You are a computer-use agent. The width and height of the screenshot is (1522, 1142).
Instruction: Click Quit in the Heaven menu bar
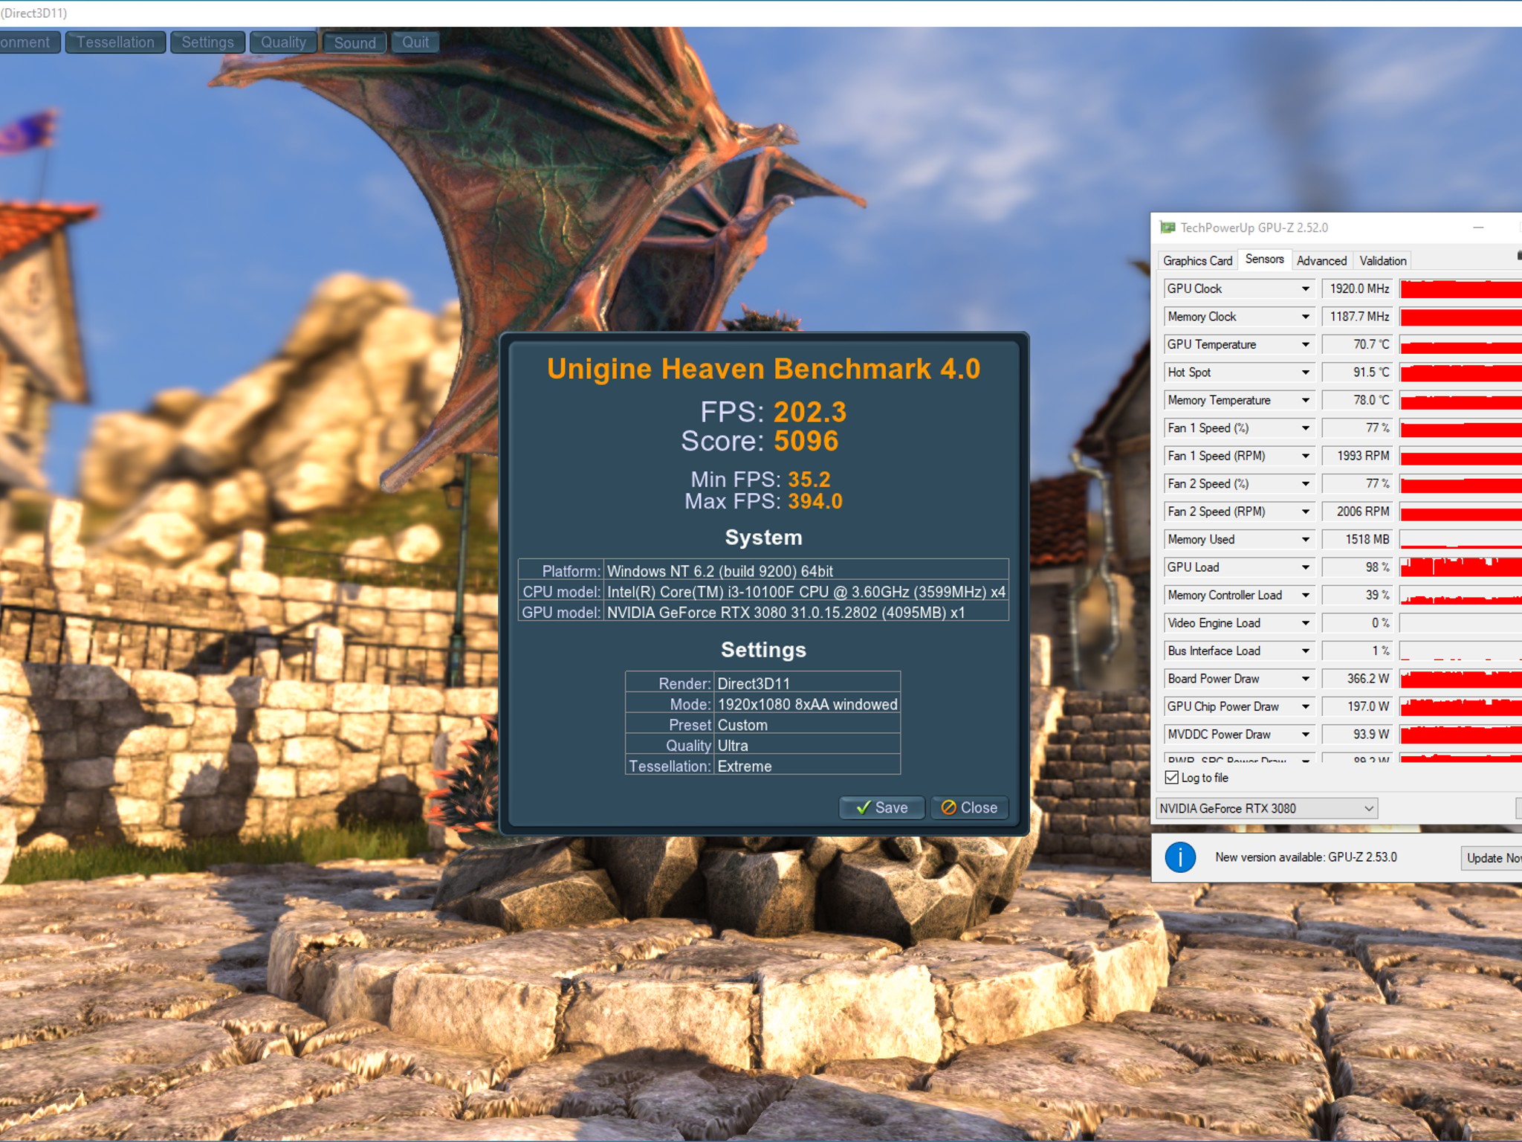[415, 42]
